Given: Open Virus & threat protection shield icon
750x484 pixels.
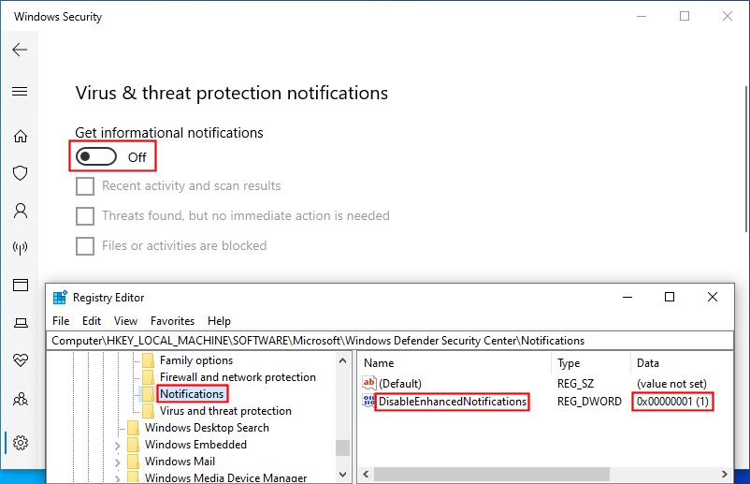Looking at the screenshot, I should click(x=20, y=173).
